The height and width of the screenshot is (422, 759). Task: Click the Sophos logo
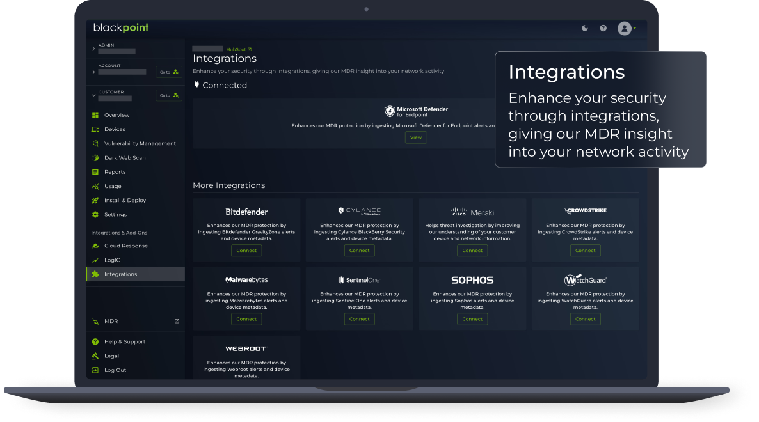[472, 280]
